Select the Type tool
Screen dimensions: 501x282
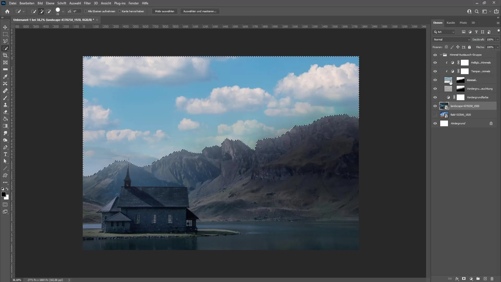[x=5, y=154]
